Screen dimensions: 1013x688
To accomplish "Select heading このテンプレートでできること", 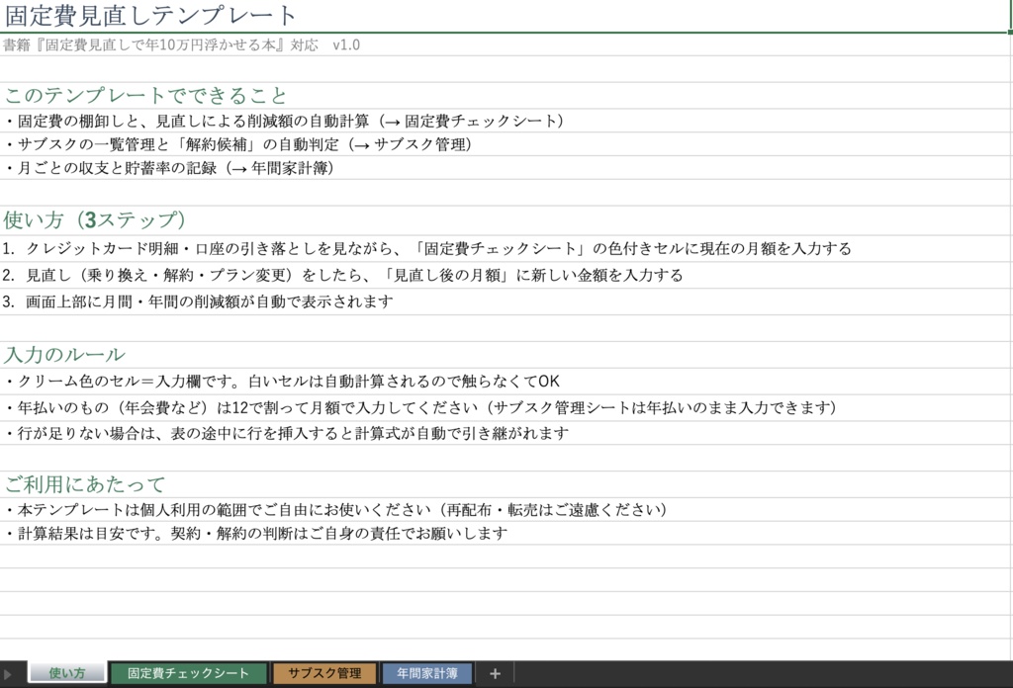I will (x=145, y=96).
